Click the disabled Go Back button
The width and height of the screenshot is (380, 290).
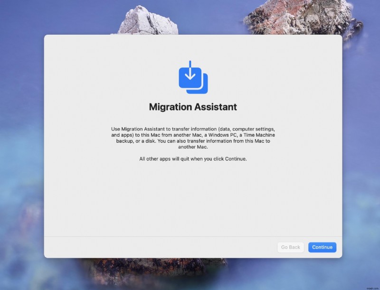pos(290,247)
